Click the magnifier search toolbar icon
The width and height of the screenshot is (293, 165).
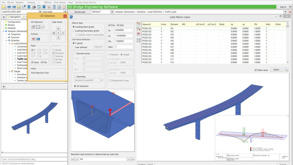pos(19,7)
